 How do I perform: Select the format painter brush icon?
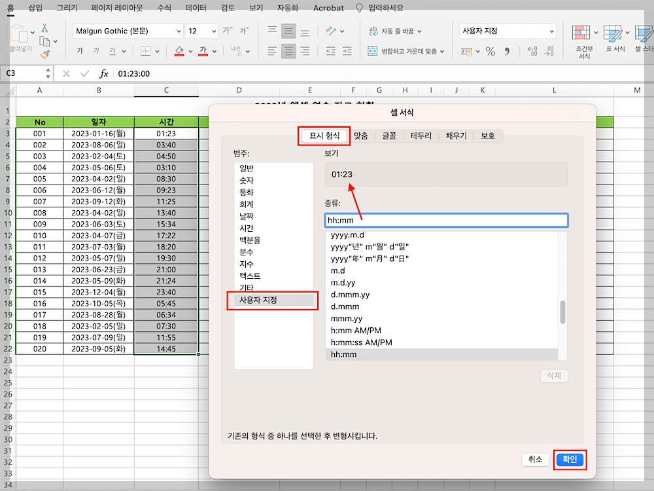pyautogui.click(x=44, y=54)
